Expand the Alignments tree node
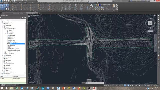The image size is (160, 90). coord(3,55)
